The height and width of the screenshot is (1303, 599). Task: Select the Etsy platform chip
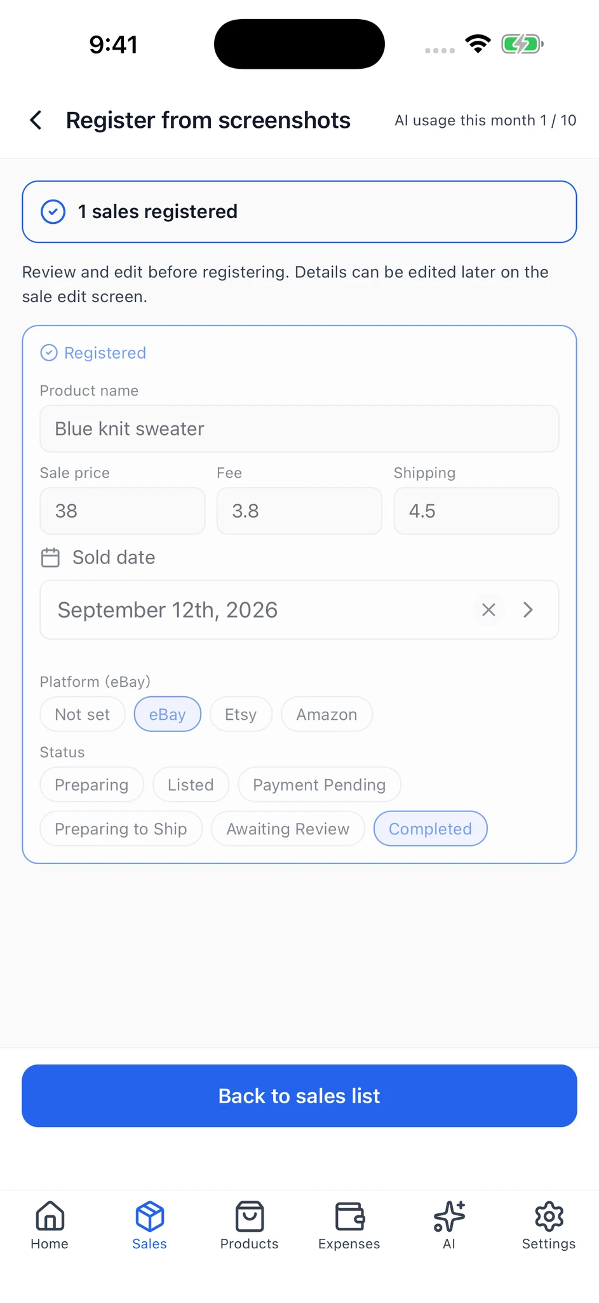coord(241,714)
